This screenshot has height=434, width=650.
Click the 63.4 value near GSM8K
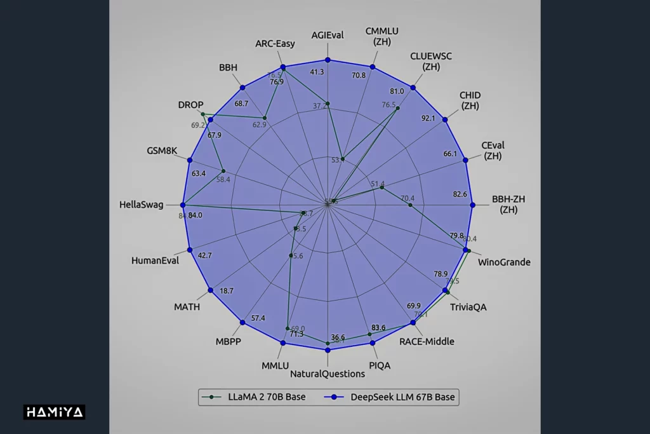(x=199, y=173)
